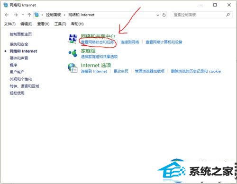Go up one level with Up arrow

click(29, 15)
